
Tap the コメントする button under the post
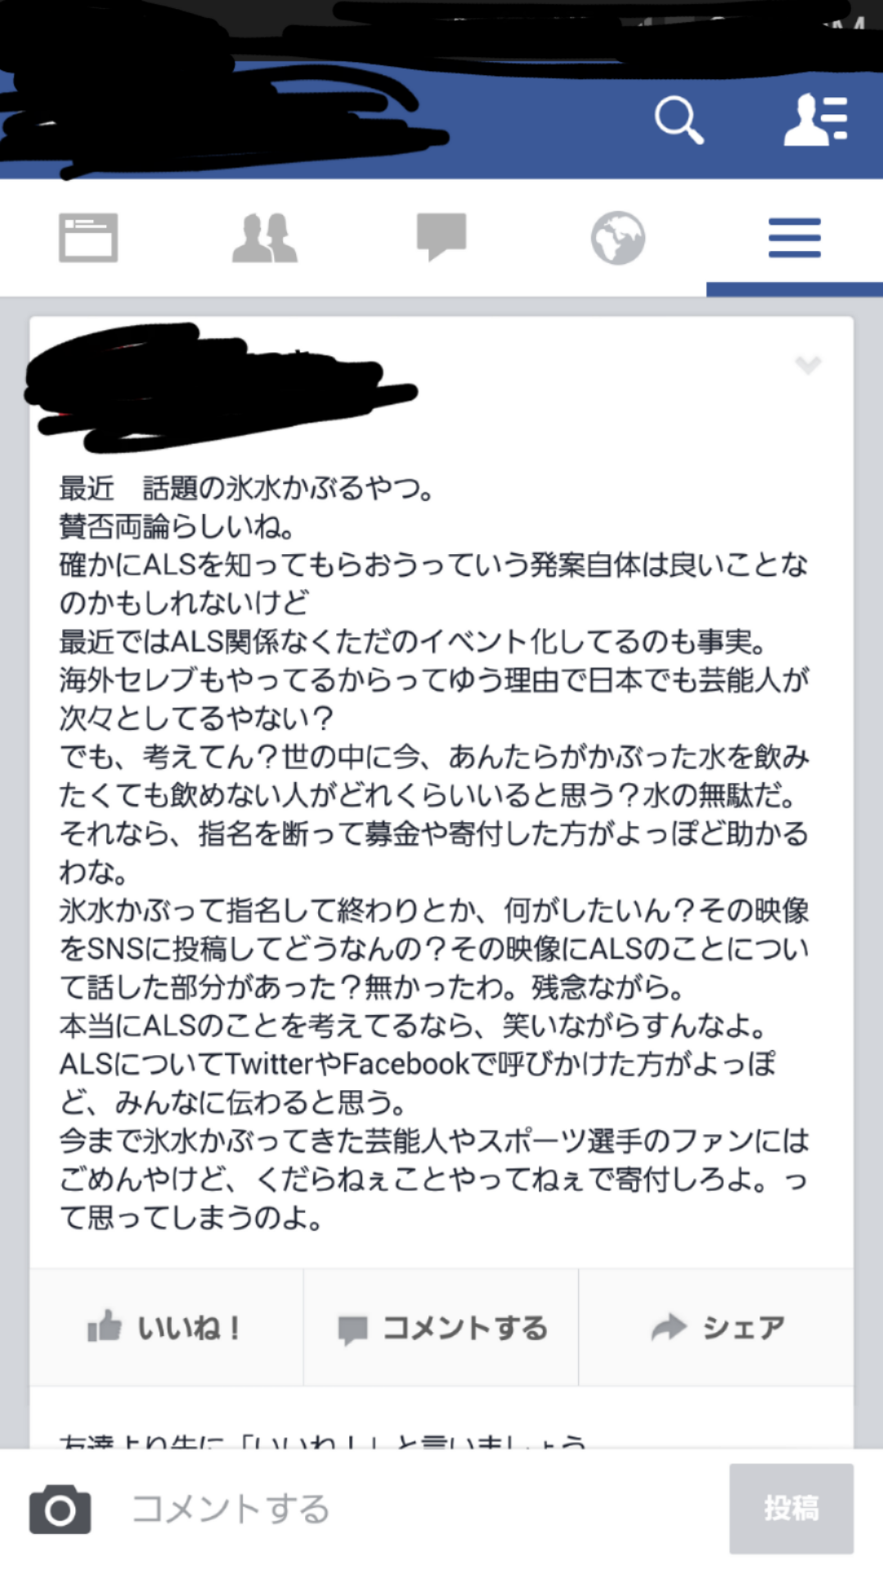click(441, 1328)
